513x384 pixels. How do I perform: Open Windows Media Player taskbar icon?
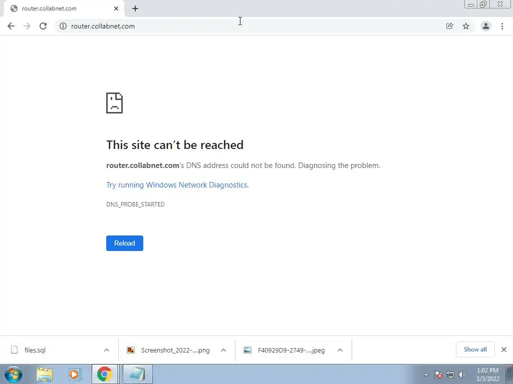pyautogui.click(x=74, y=374)
